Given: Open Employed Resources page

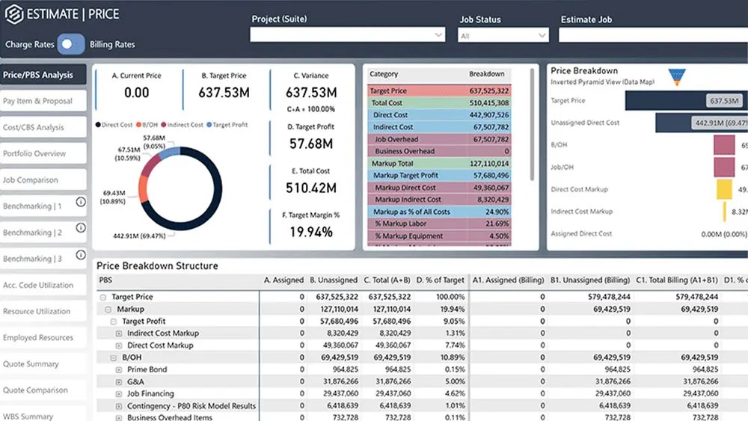Looking at the screenshot, I should click(43, 337).
